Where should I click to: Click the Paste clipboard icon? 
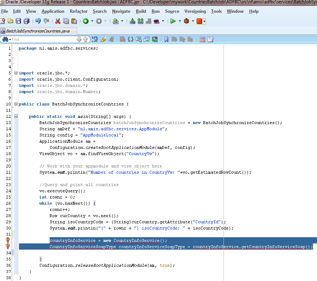coord(74,21)
